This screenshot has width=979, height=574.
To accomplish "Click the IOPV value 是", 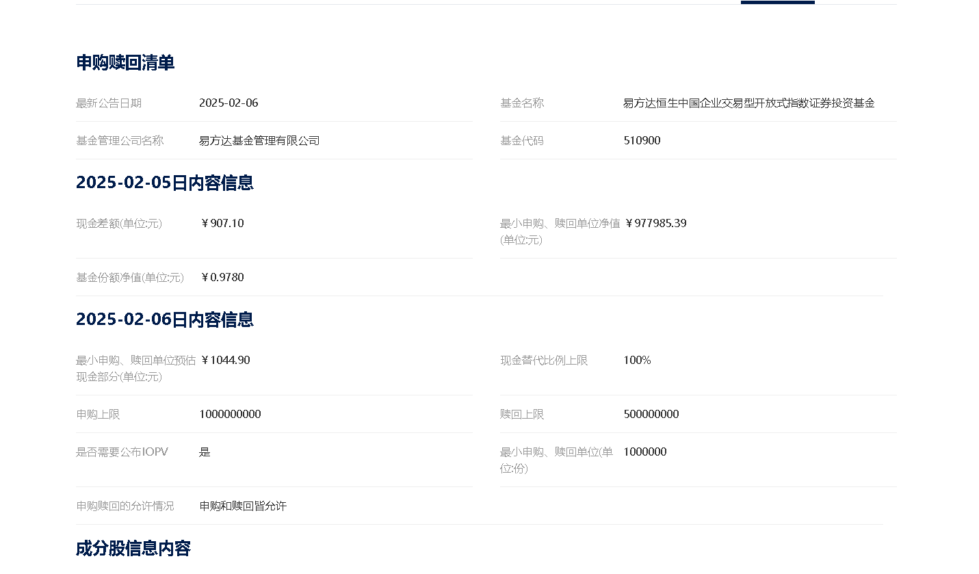I will [205, 452].
